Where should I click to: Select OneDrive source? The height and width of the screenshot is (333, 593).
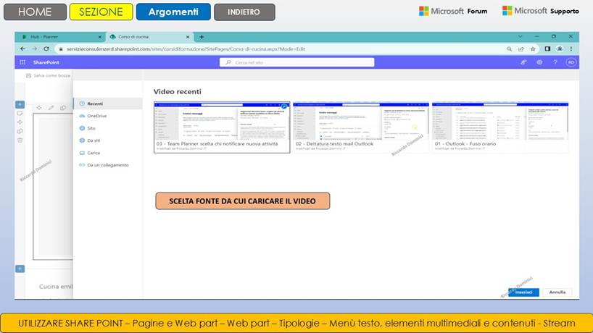108,116
